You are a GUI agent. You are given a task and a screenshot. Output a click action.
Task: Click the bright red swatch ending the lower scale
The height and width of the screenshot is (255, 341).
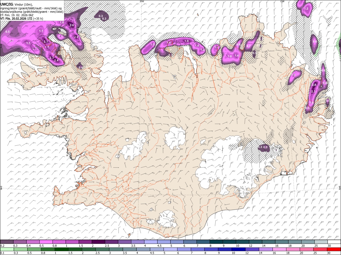coord(334,249)
